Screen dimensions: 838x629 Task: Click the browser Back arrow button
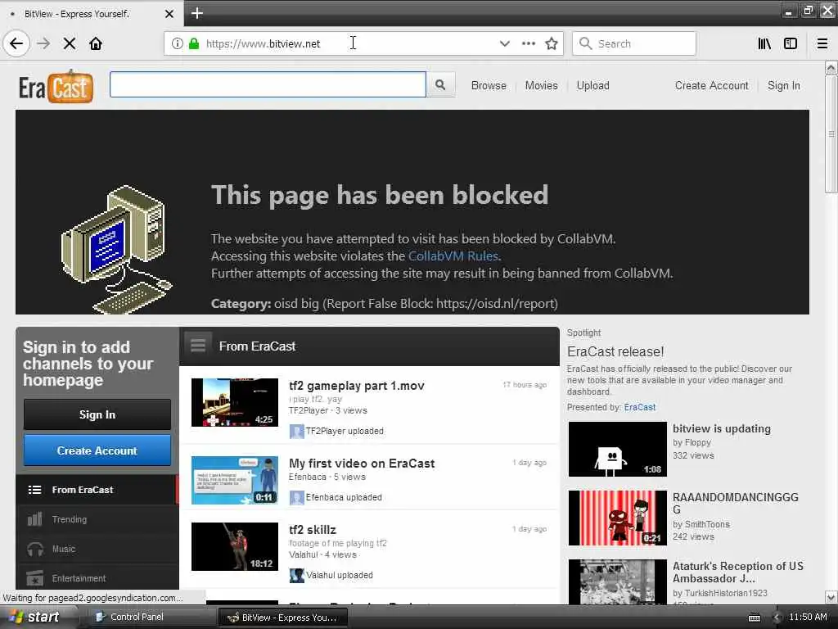click(16, 43)
